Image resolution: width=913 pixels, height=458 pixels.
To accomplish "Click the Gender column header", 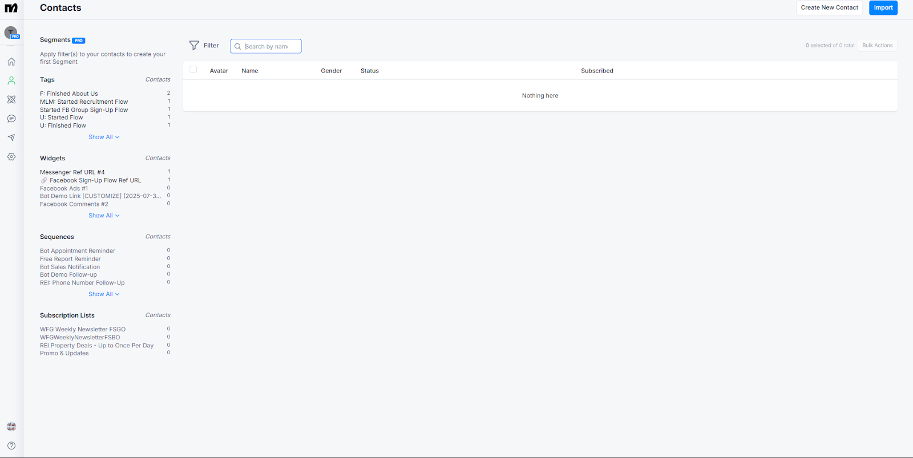I will [x=331, y=71].
